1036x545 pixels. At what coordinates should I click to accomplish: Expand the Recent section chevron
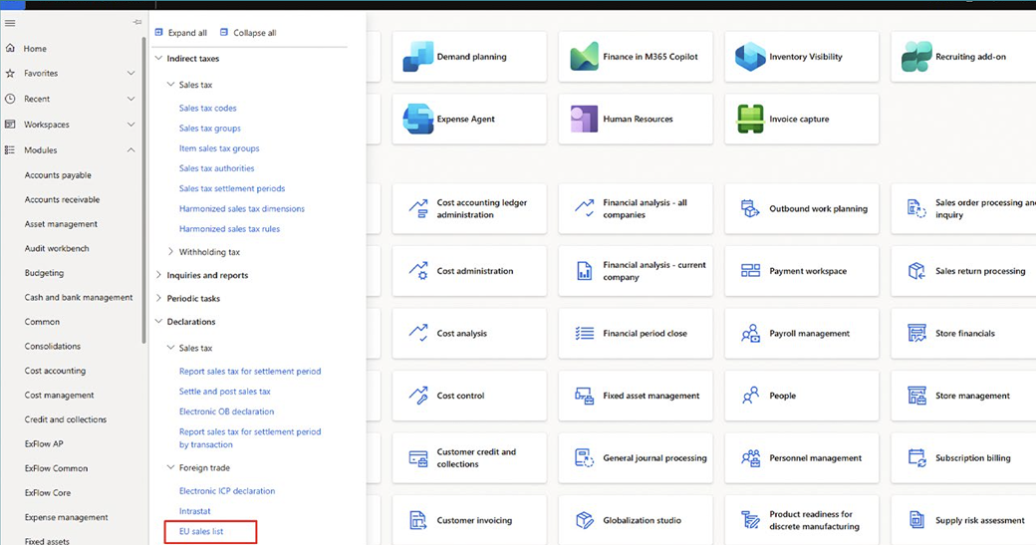[130, 99]
